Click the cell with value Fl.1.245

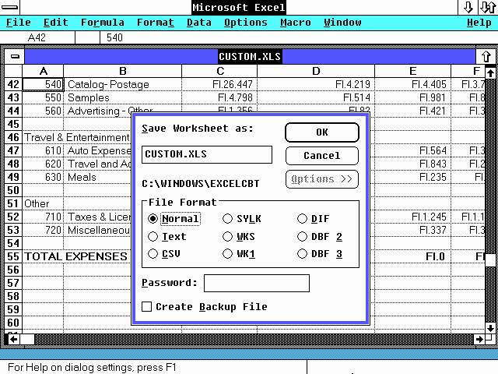(413, 217)
